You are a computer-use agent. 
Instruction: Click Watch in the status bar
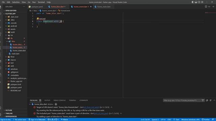pyautogui.click(x=64, y=120)
